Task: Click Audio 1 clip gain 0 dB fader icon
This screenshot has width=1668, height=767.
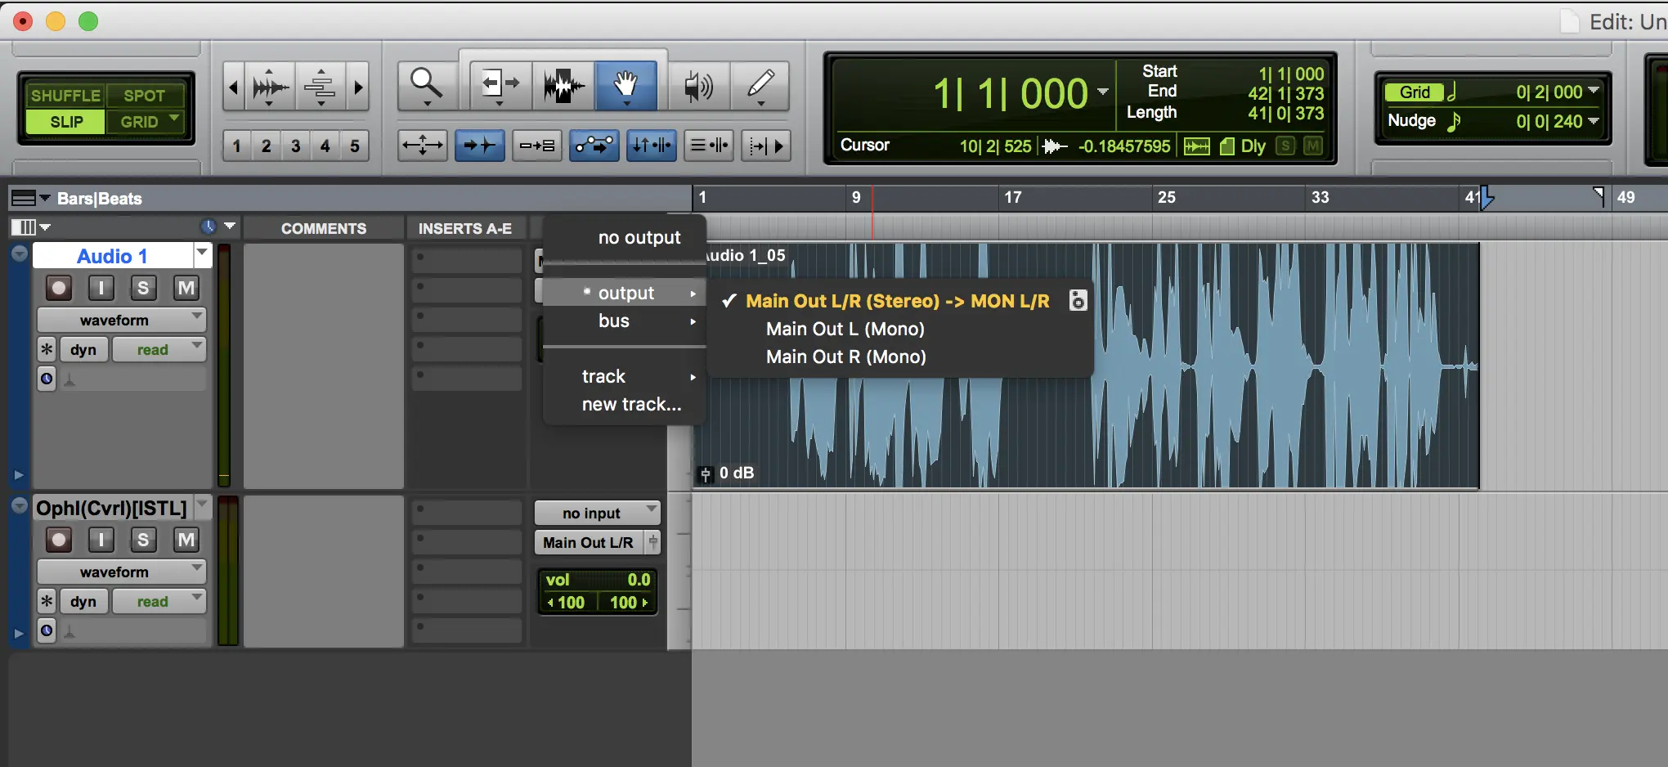Action: [x=706, y=473]
